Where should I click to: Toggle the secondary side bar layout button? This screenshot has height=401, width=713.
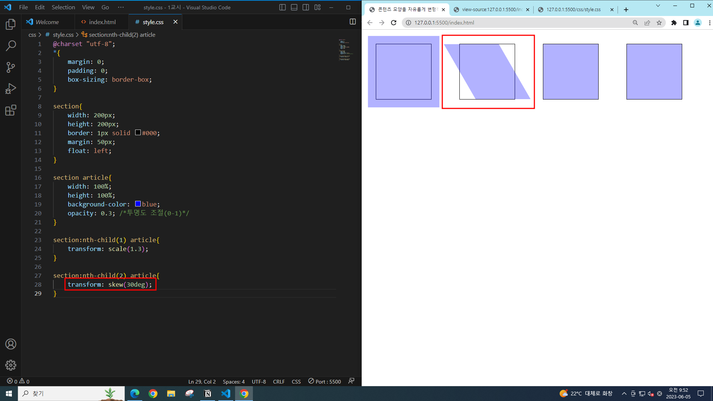(x=306, y=7)
